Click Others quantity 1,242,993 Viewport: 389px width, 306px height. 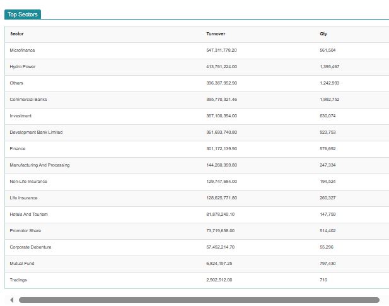pyautogui.click(x=330, y=83)
